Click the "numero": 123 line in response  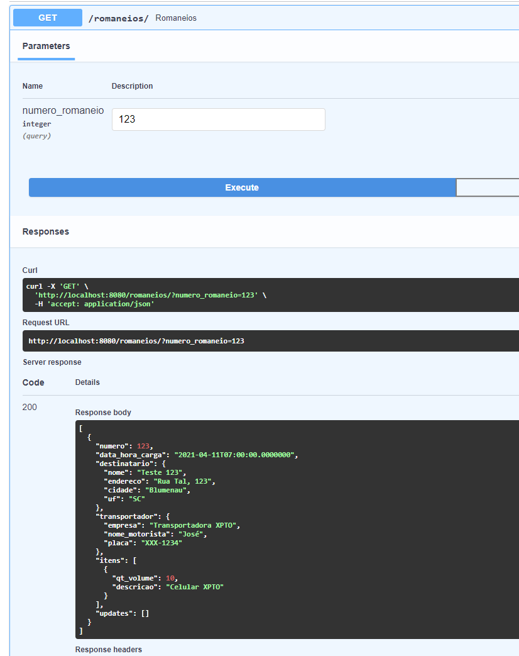coord(124,446)
